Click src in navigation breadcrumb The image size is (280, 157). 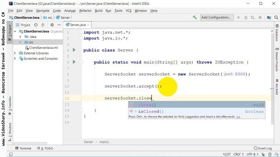click(x=48, y=17)
